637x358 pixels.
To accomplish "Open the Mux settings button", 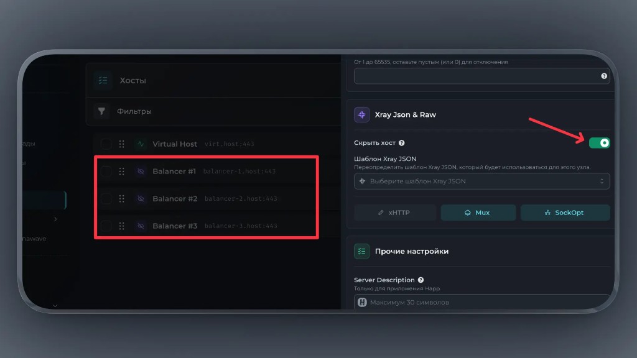I will 478,213.
